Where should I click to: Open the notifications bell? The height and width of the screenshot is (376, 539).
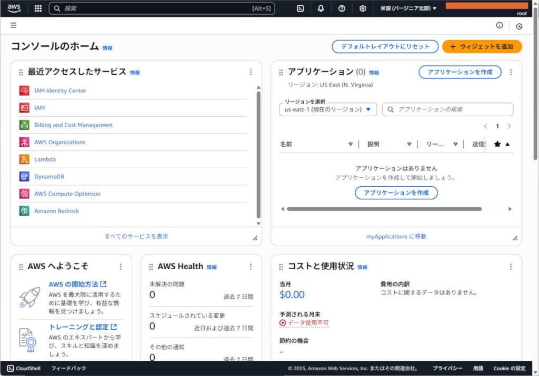tap(321, 8)
